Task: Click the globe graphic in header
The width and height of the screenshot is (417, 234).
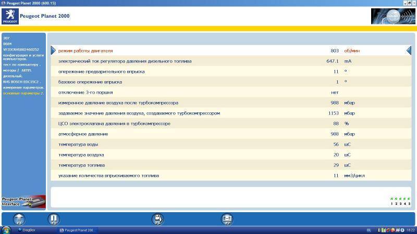Action: click(391, 16)
